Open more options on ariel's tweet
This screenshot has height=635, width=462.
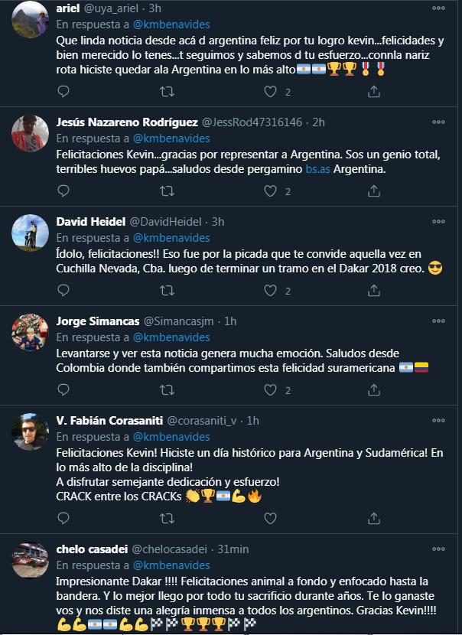pos(438,7)
